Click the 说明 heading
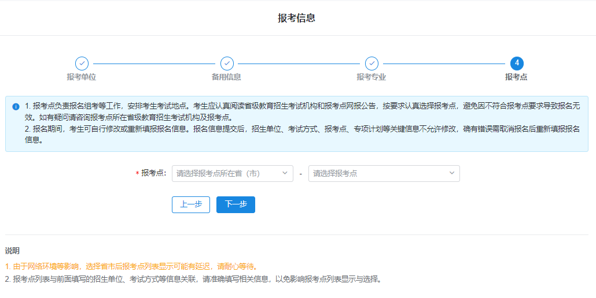This screenshot has height=298, width=596. [x=12, y=251]
